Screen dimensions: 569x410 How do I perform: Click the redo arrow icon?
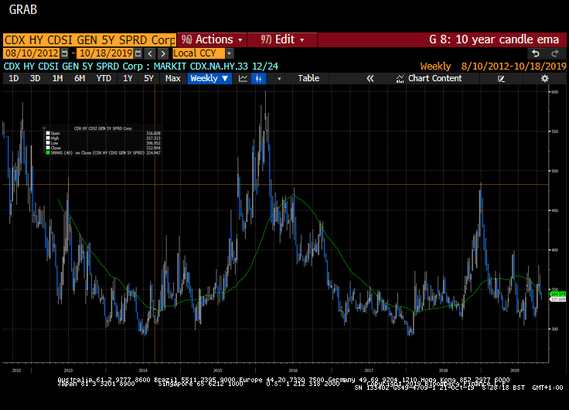554,53
